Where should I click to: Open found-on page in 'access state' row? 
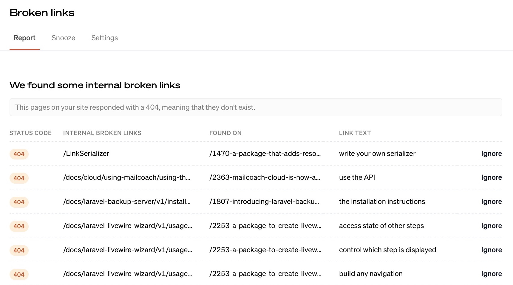pyautogui.click(x=265, y=226)
